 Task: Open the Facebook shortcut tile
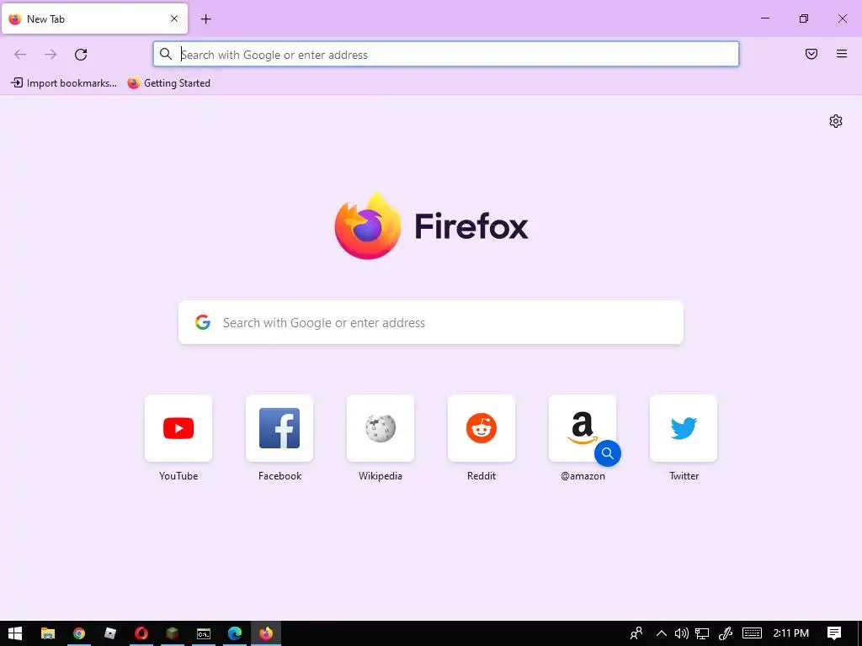point(279,428)
